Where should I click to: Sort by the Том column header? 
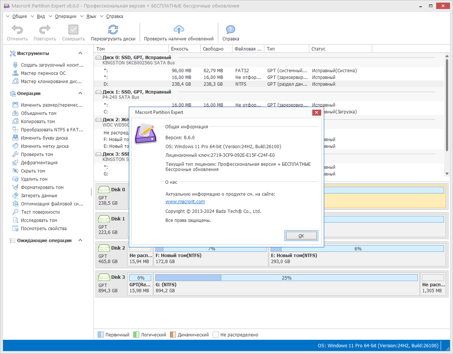click(131, 49)
